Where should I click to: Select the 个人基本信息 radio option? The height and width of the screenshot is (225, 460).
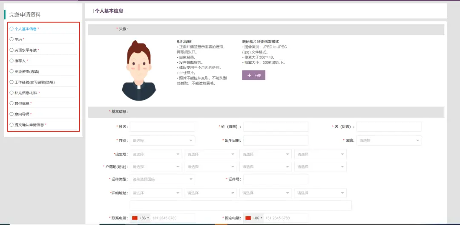tap(11, 29)
